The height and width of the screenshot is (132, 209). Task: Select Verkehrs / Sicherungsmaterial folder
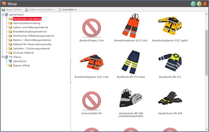31,49
